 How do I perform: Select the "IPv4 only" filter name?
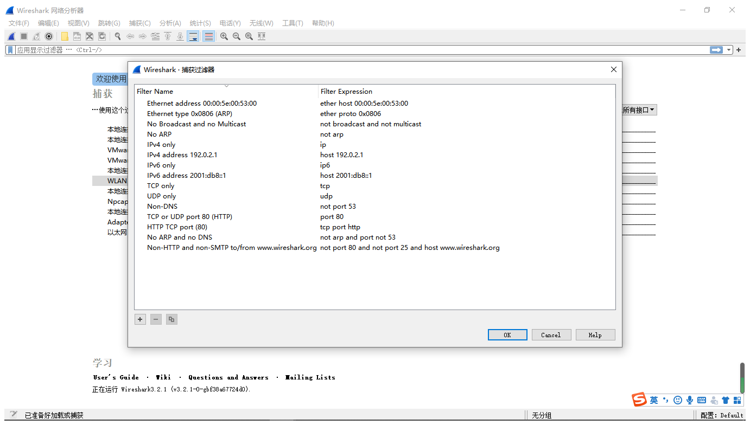coord(161,145)
